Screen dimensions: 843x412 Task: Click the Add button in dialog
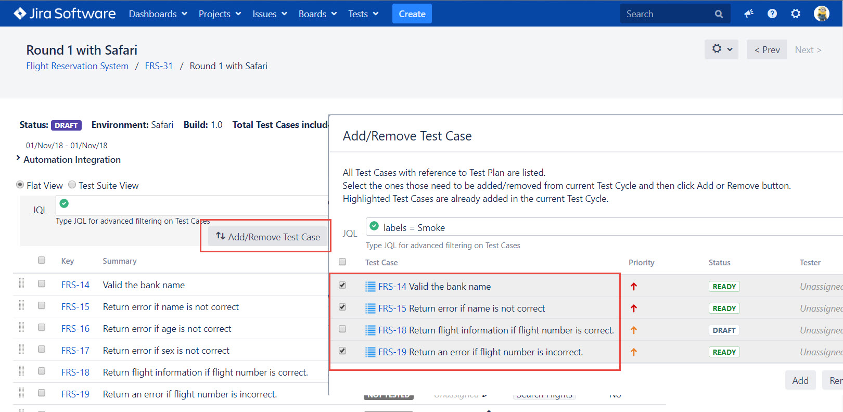800,380
